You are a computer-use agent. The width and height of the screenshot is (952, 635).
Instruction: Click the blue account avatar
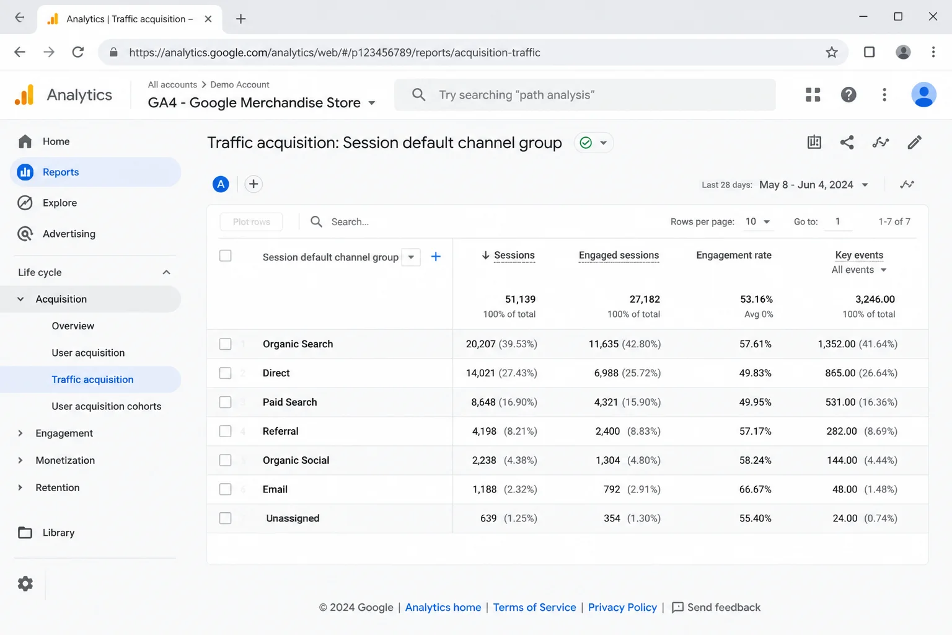923,95
